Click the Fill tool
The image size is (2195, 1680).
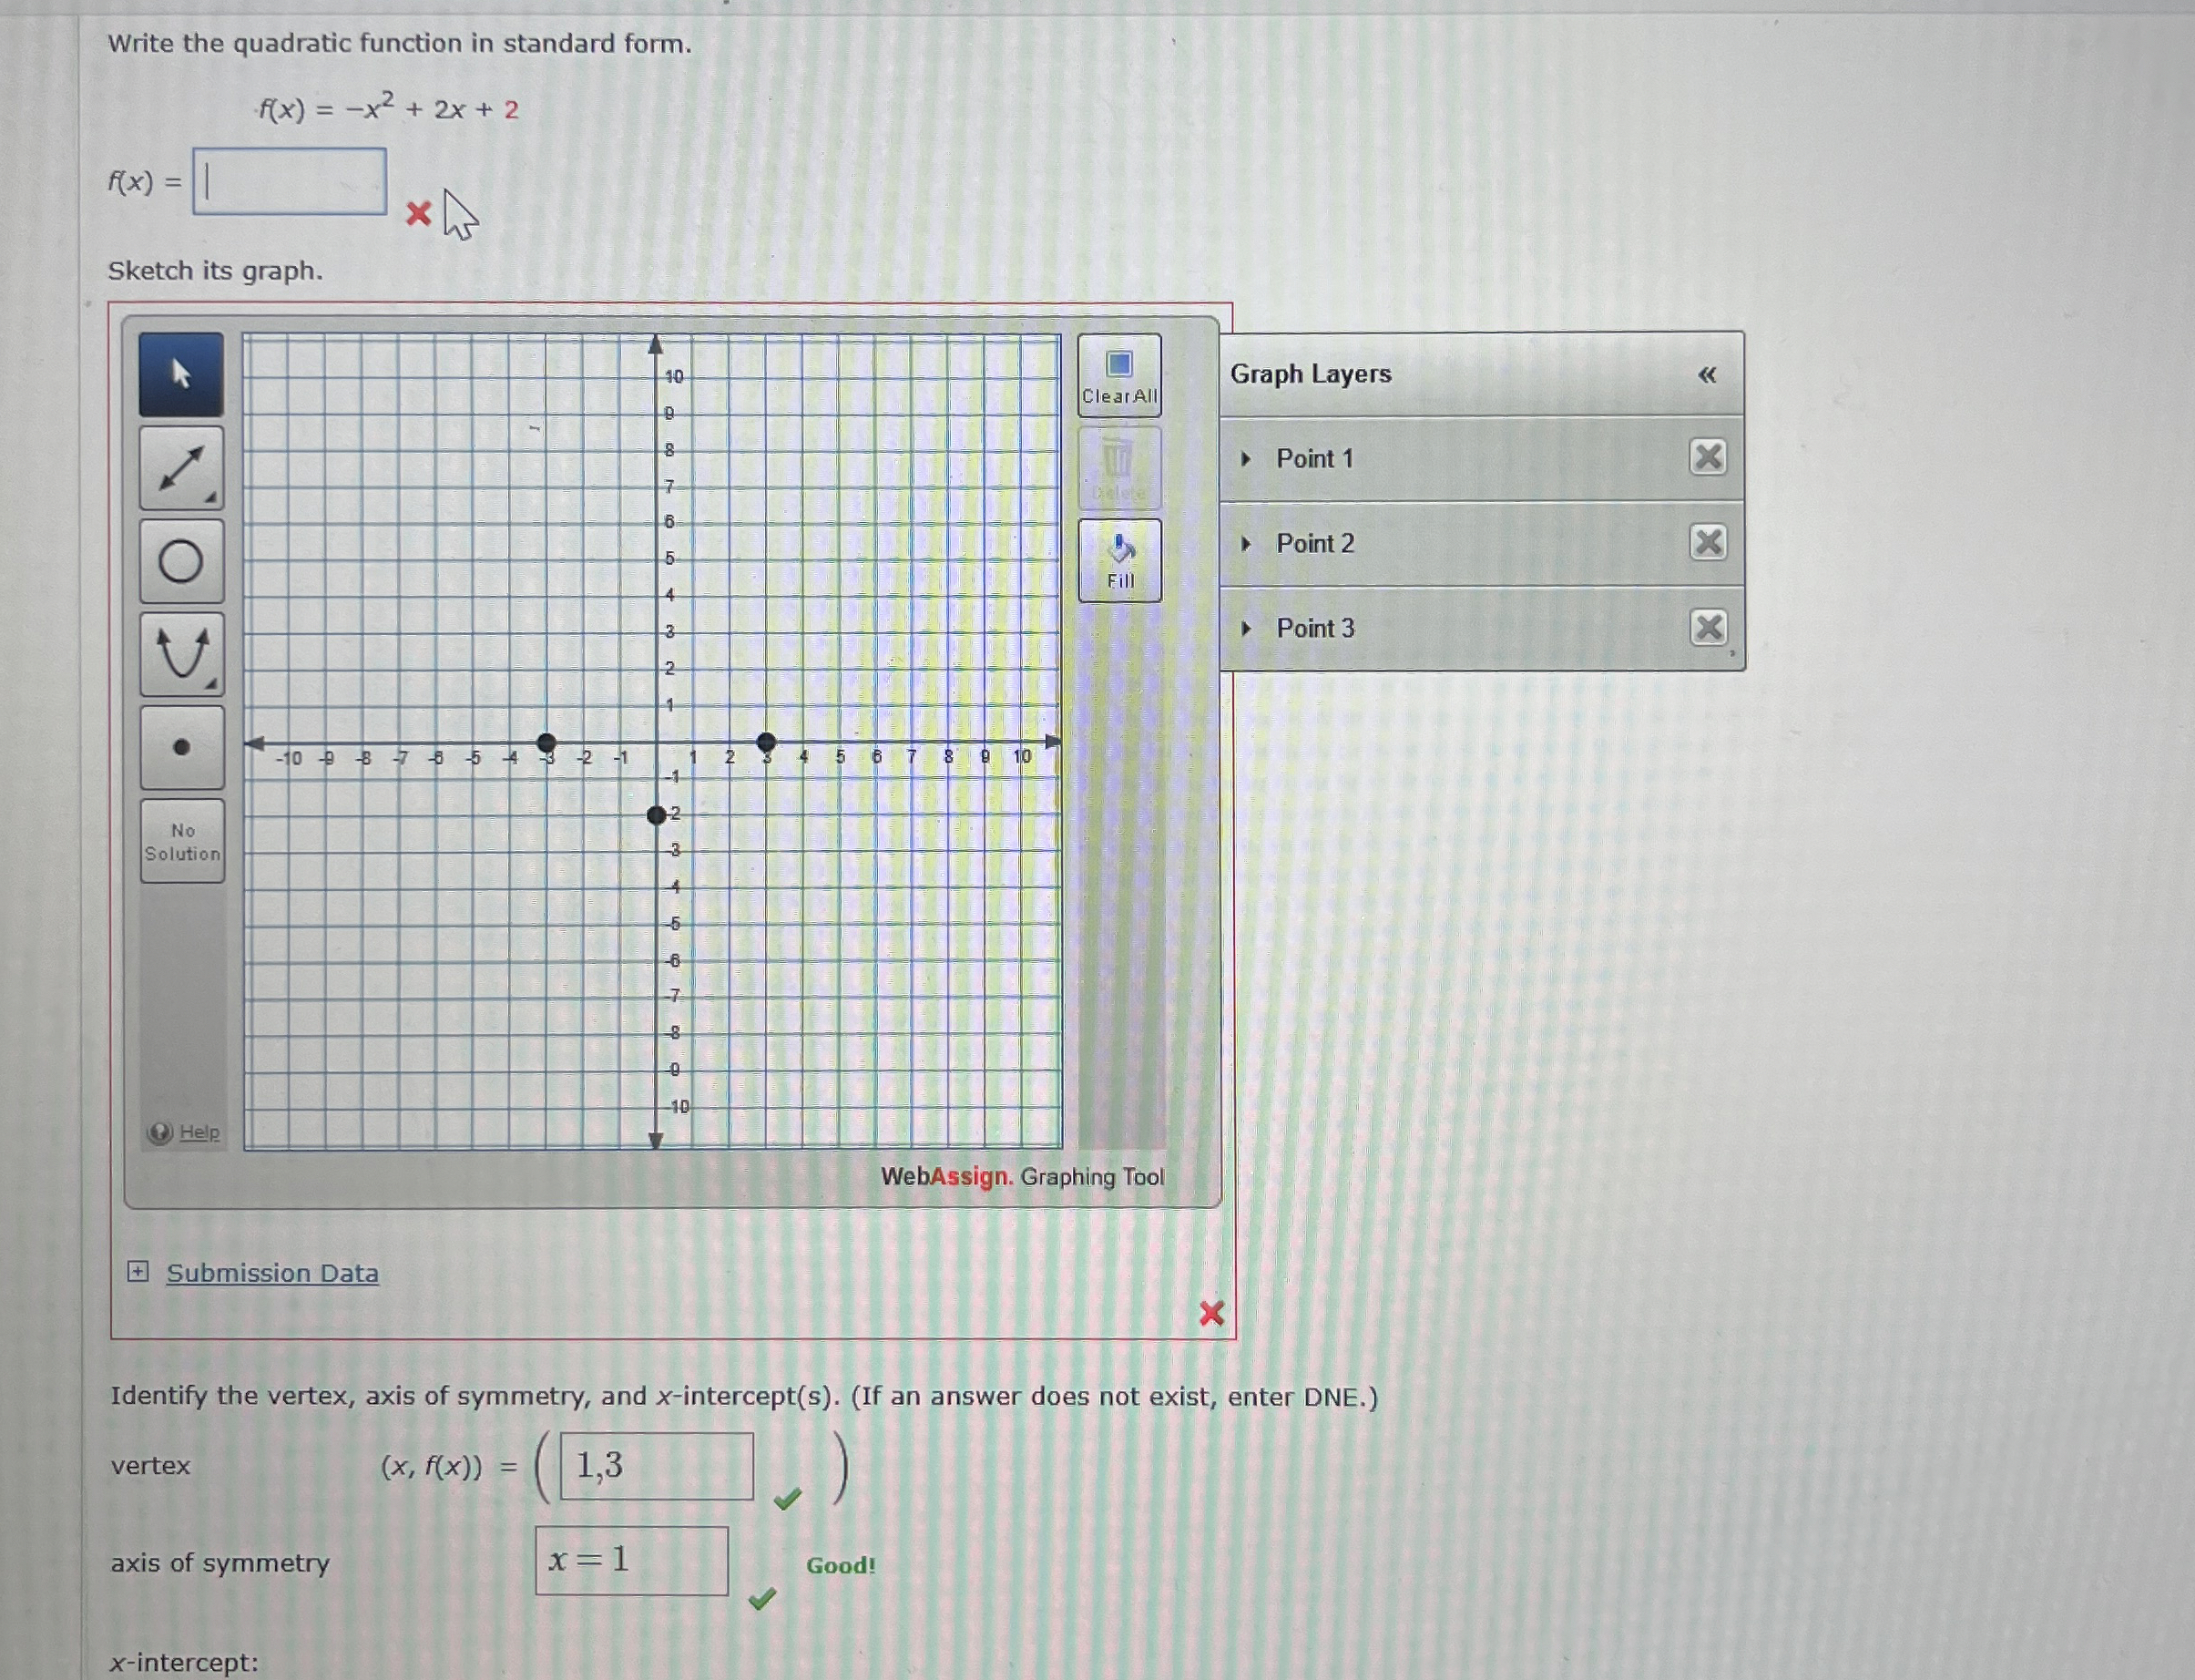[x=1119, y=561]
